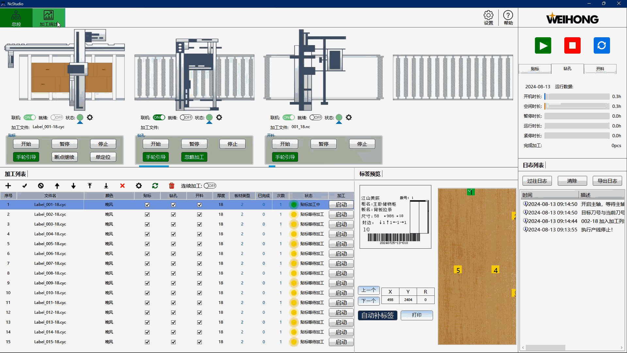Click the green refresh list icon

pyautogui.click(x=155, y=186)
